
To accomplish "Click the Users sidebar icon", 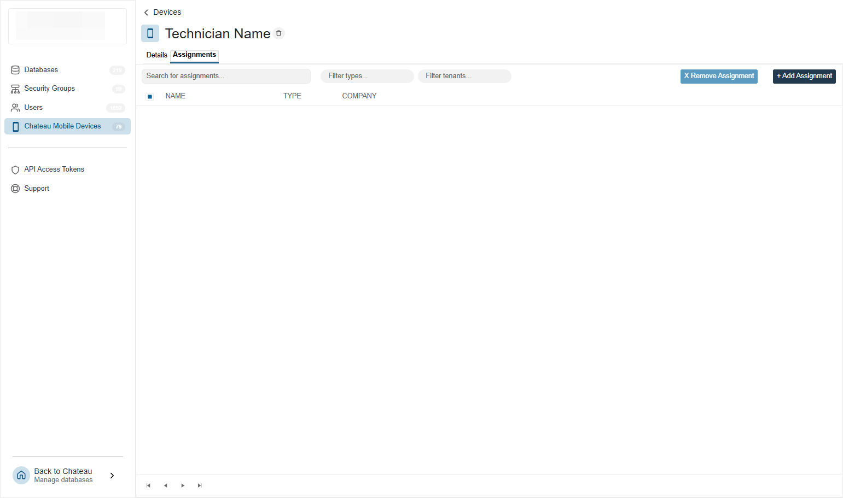I will click(15, 108).
